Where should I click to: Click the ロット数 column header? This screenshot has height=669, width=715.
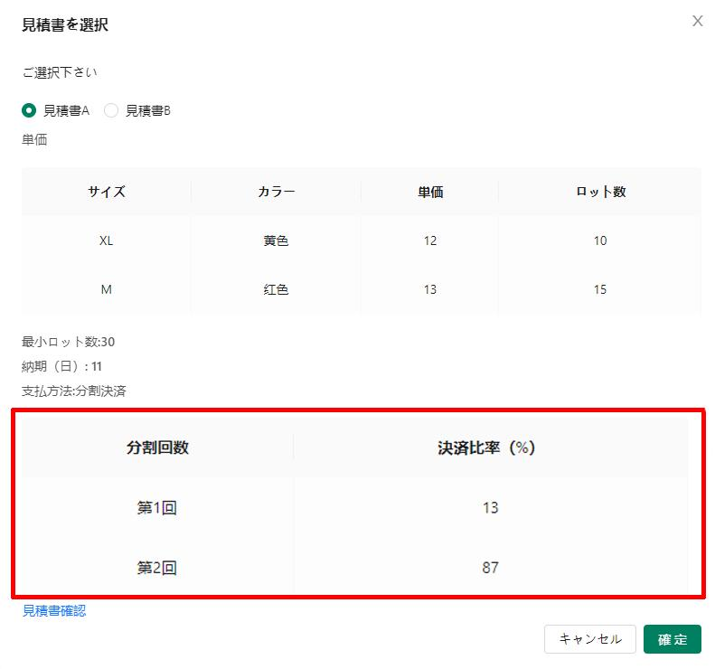pyautogui.click(x=600, y=192)
